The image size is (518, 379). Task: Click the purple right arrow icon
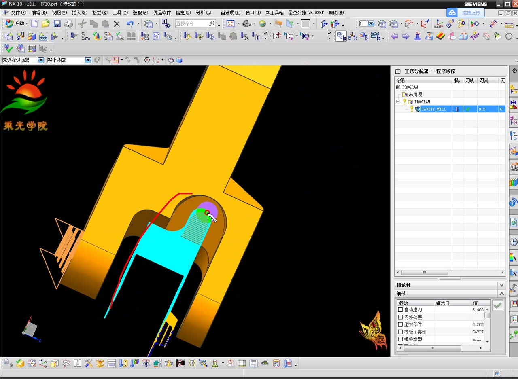click(405, 36)
